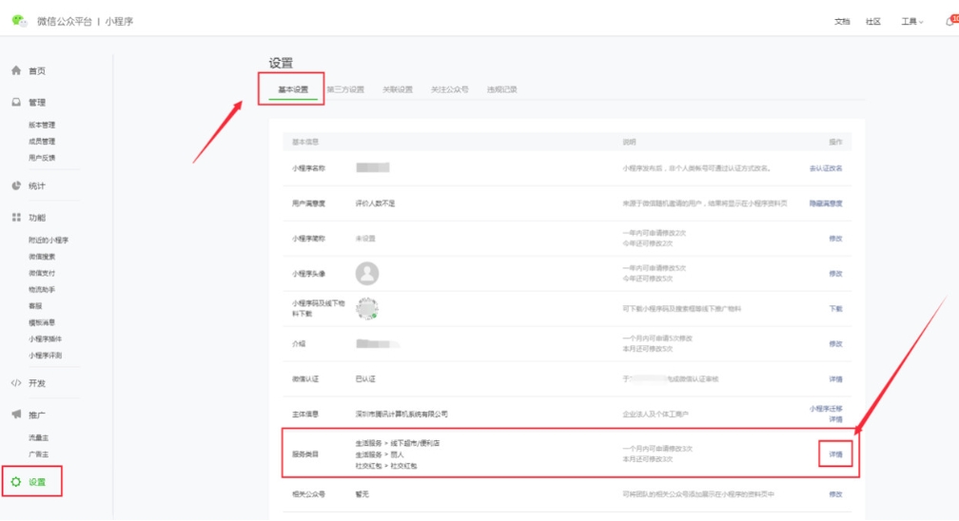Click the 开发 code brackets icon
This screenshot has width=959, height=521.
click(16, 384)
